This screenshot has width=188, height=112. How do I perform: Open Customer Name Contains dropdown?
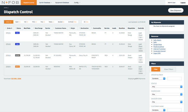point(158,110)
